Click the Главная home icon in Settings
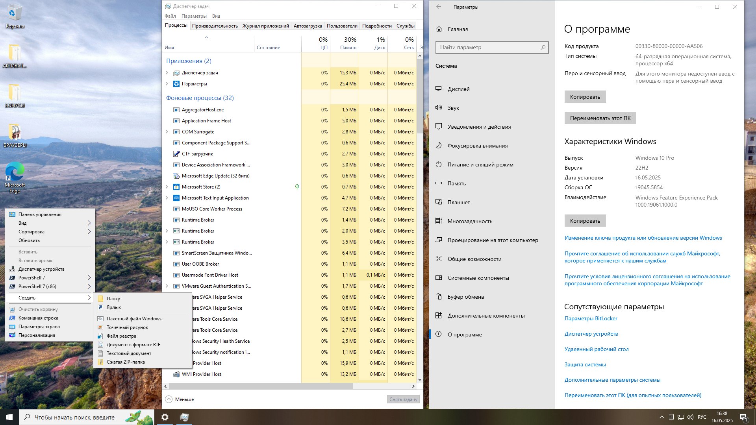Screen dimensions: 756x425 pos(439,29)
